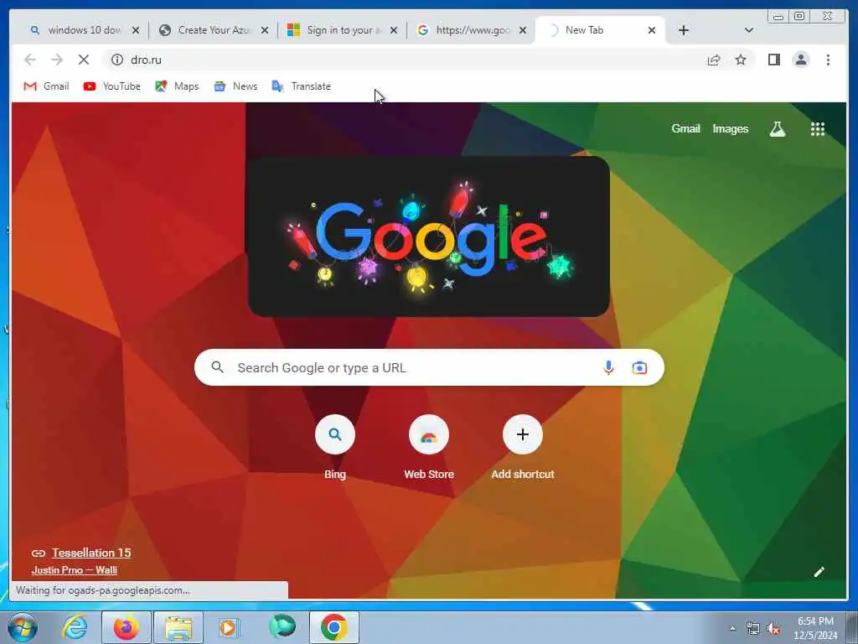Open the Maps bookmark
Viewport: 858px width, 644px height.
[177, 86]
